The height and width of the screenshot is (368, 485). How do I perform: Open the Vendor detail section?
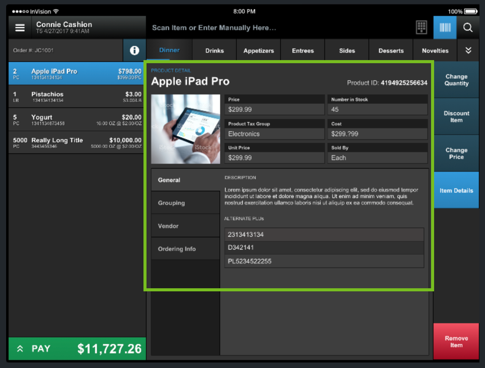click(185, 226)
